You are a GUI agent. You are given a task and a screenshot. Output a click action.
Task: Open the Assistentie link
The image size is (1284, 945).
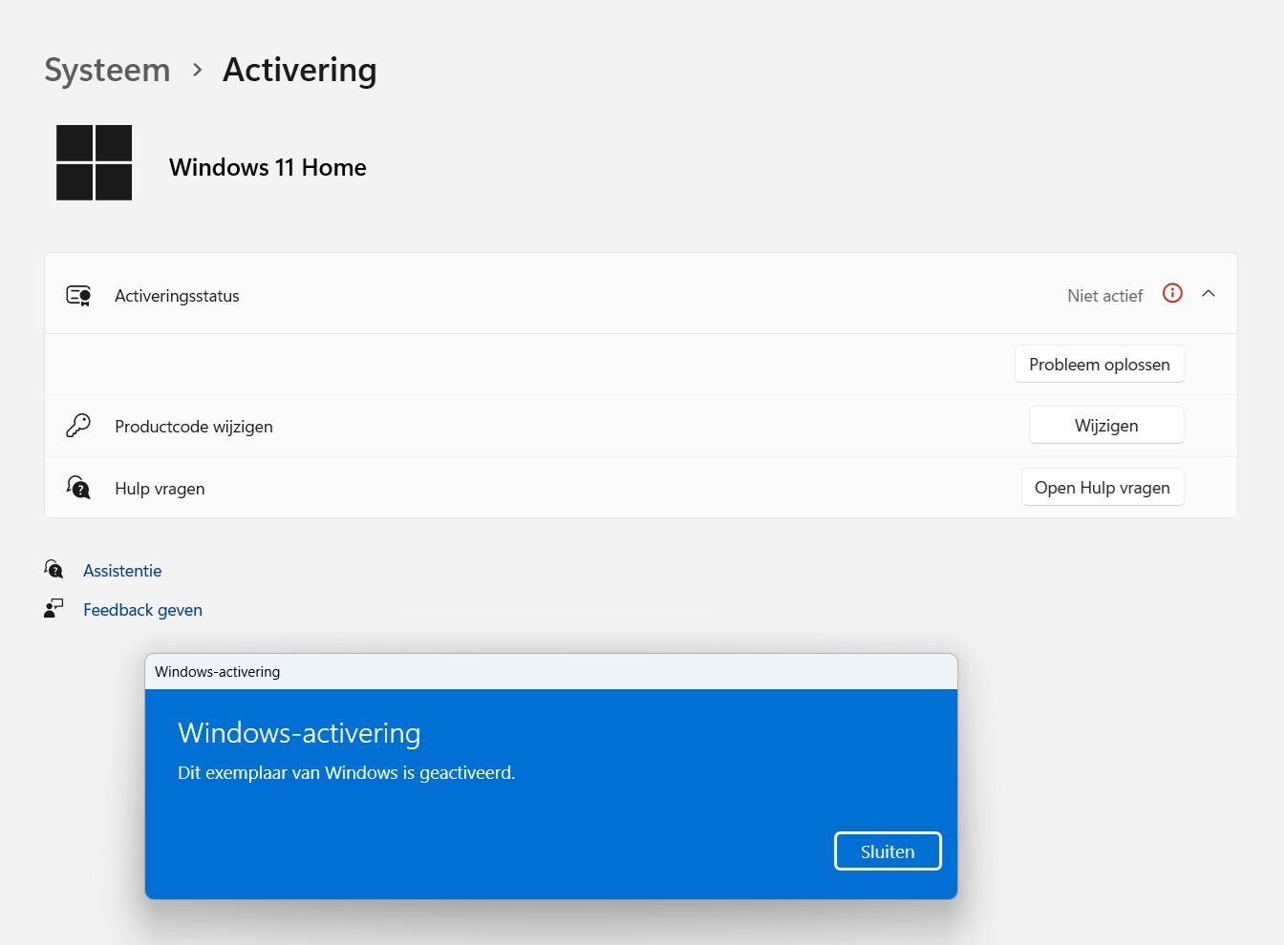122,571
